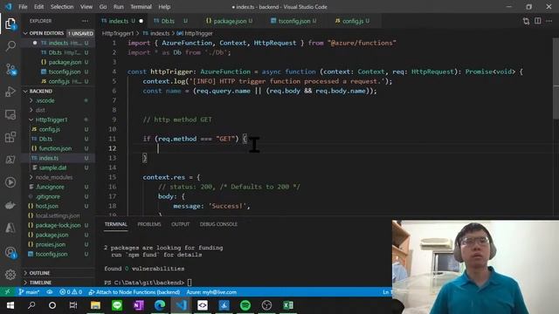Click Explorer more actions ellipsis

tap(85, 21)
